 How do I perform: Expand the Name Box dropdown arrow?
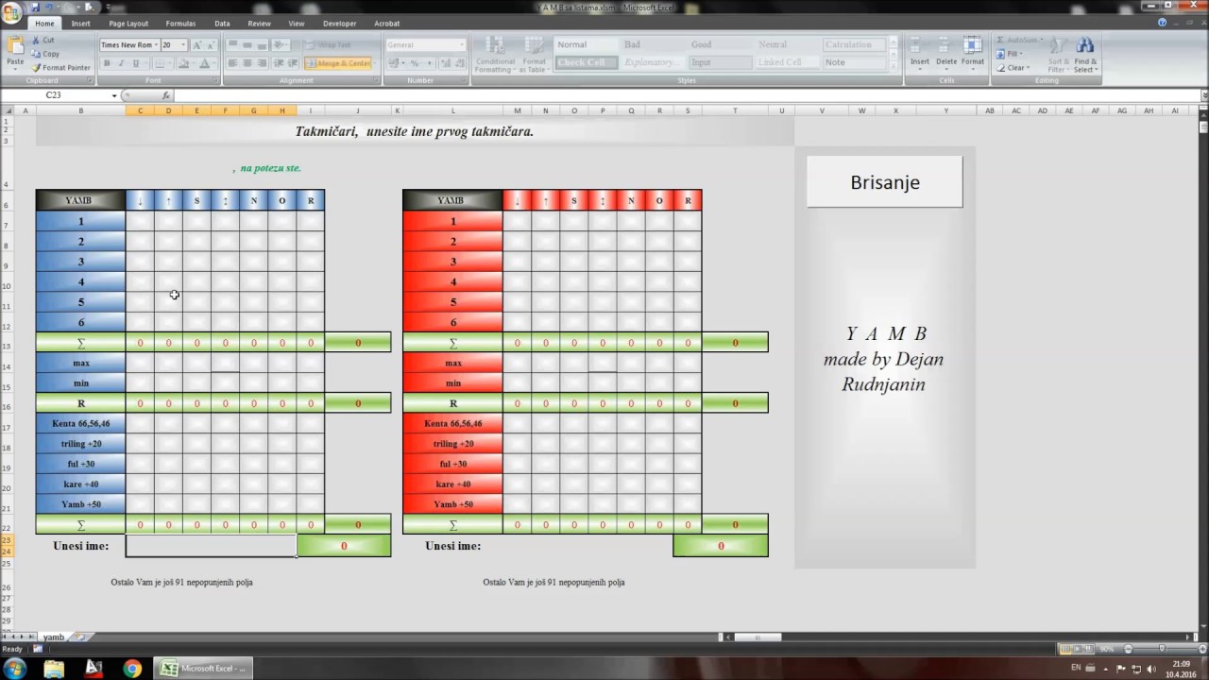click(x=114, y=95)
